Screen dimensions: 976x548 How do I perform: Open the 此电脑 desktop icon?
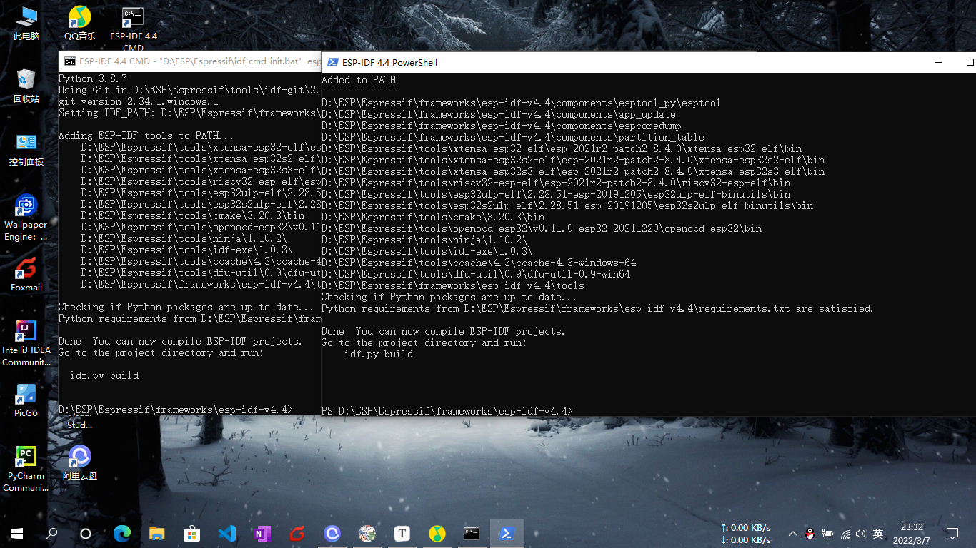click(26, 23)
